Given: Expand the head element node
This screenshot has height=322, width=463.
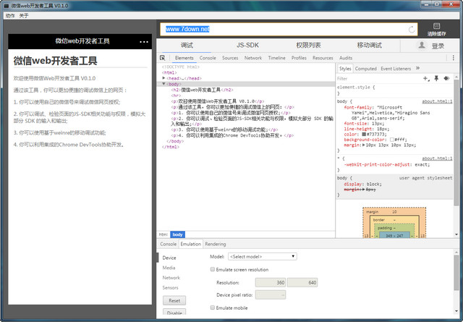Looking at the screenshot, I should coord(164,78).
